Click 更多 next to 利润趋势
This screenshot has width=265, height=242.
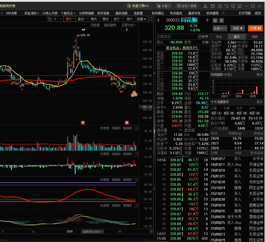259,75
